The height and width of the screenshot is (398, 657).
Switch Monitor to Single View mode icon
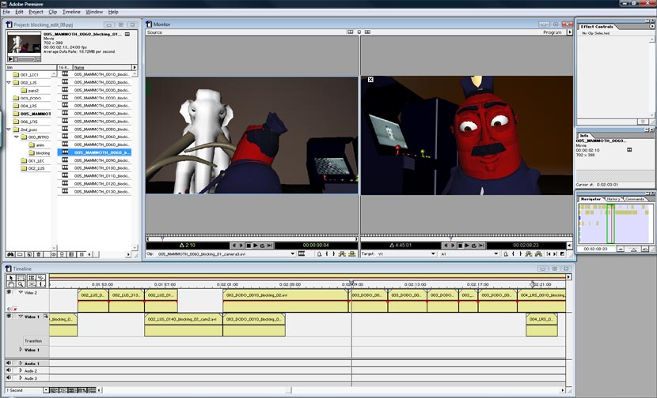[359, 32]
